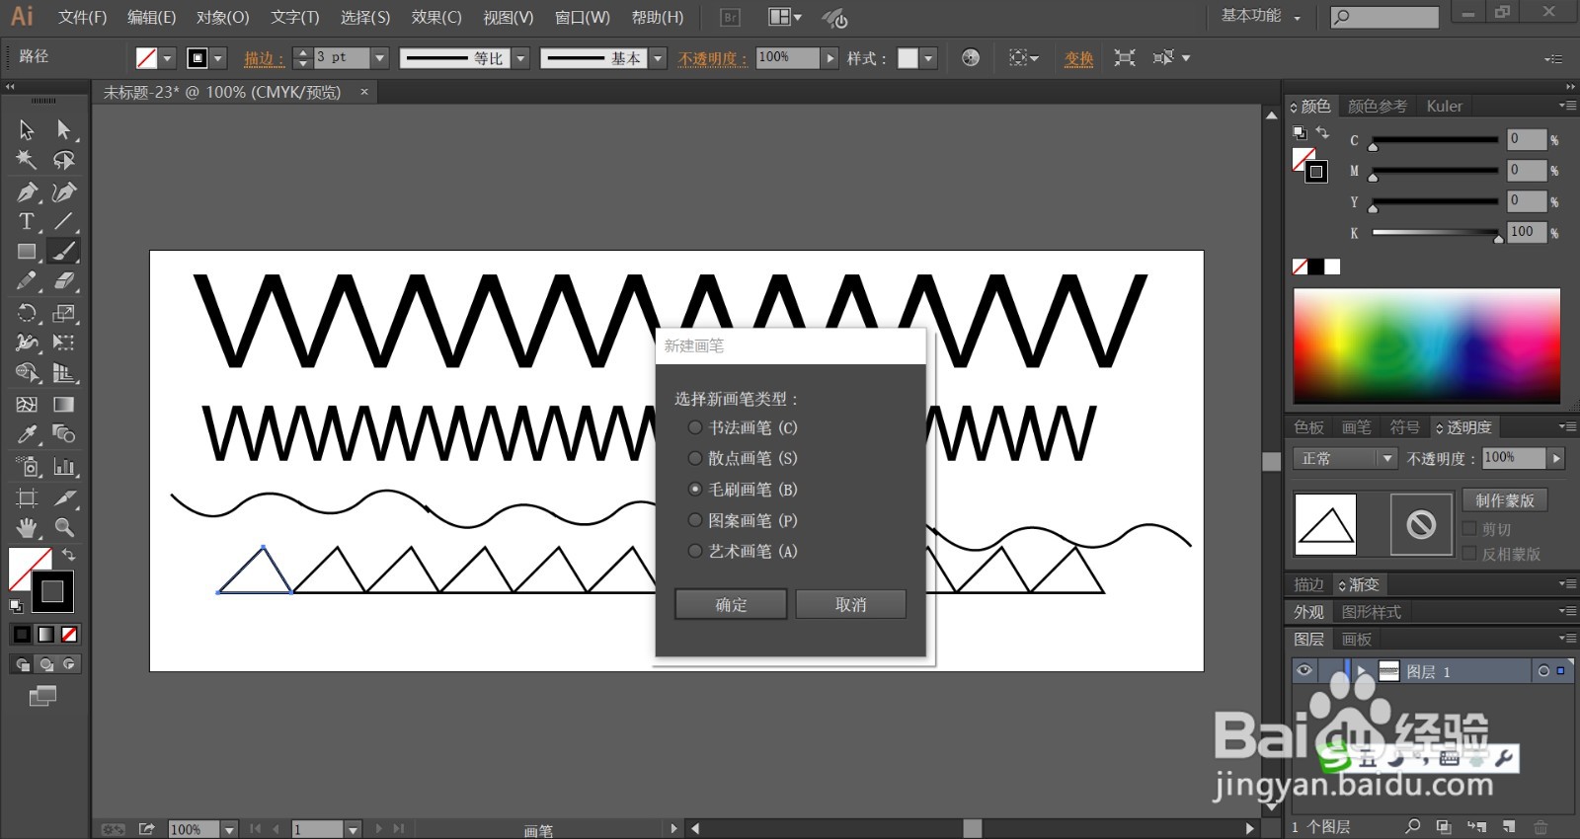Open the stroke color dropdown in control bar

point(218,58)
